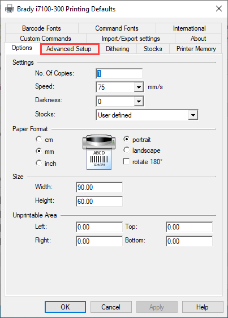Choose portrait orientation

pos(126,139)
